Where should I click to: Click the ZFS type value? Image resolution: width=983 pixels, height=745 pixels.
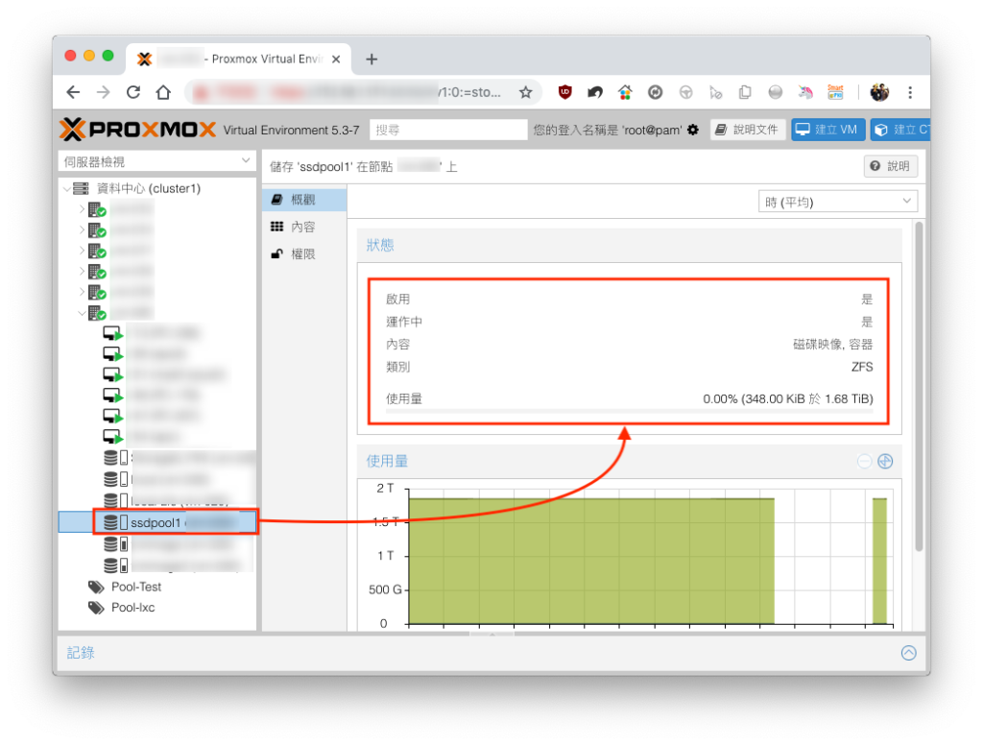click(862, 367)
